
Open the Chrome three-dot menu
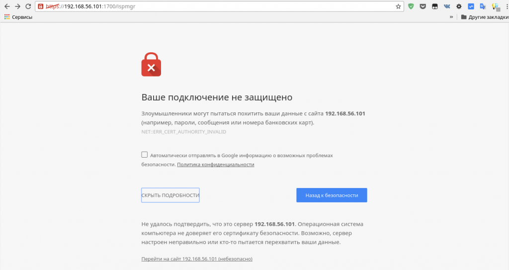[505, 7]
